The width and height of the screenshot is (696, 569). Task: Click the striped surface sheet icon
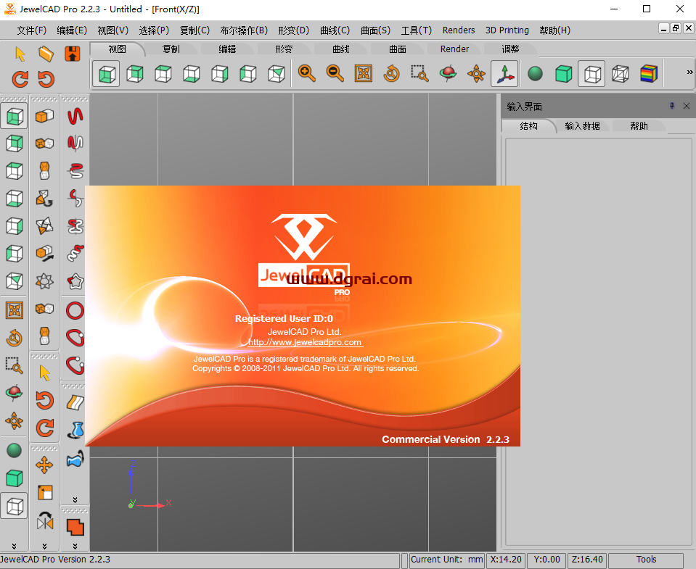[x=75, y=402]
